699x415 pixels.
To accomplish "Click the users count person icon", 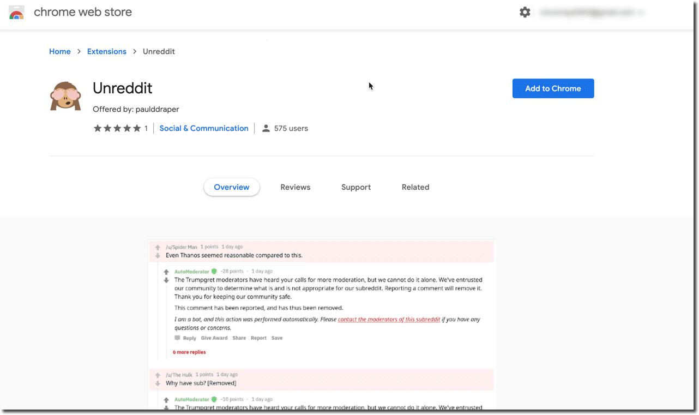I will pyautogui.click(x=266, y=128).
